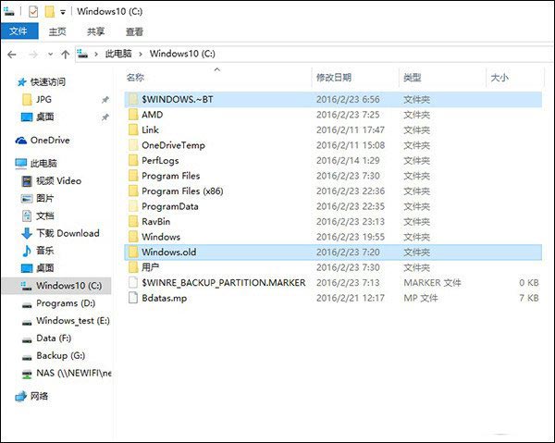The width and height of the screenshot is (555, 443).
Task: Switch to the 共享 ribbon tab
Action: 95,31
